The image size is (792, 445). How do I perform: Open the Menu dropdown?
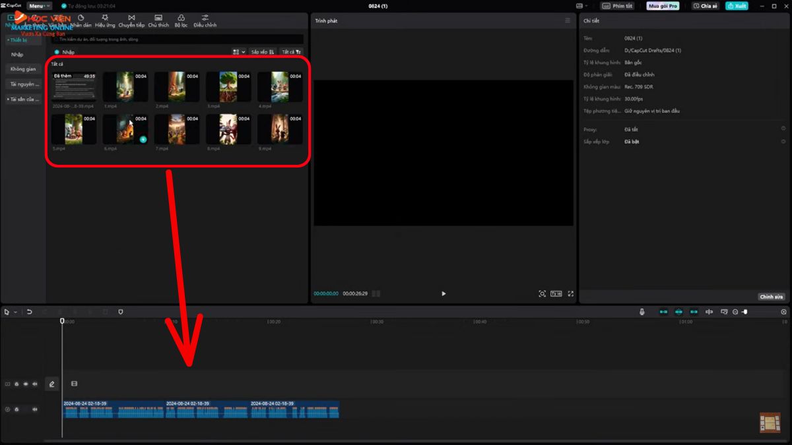tap(39, 6)
